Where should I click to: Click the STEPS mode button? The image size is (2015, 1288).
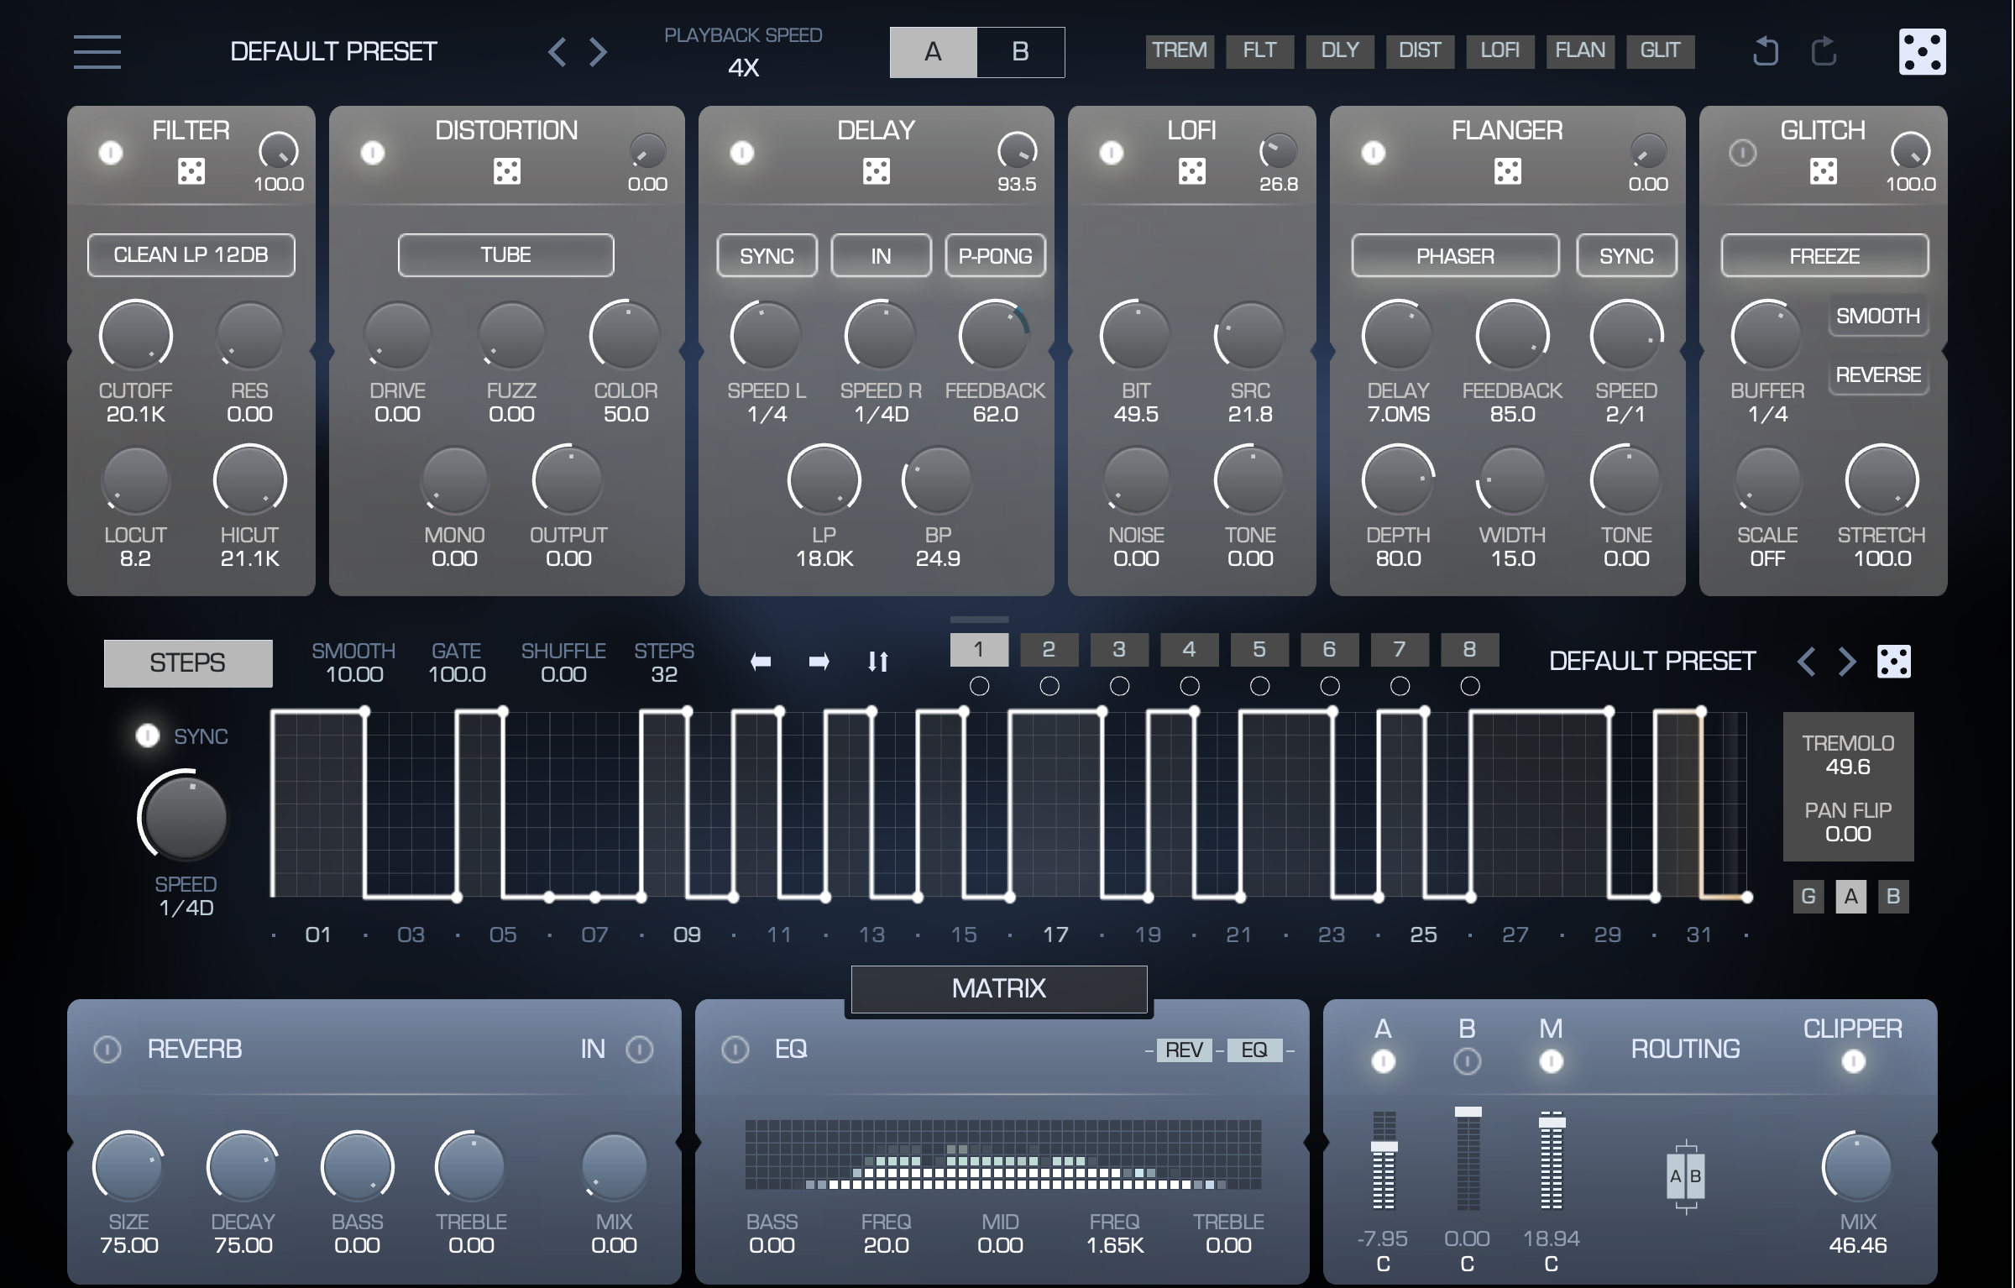pos(188,663)
